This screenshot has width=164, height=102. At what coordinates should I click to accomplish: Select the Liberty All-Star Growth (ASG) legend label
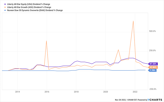pyautogui.click(x=29, y=7)
